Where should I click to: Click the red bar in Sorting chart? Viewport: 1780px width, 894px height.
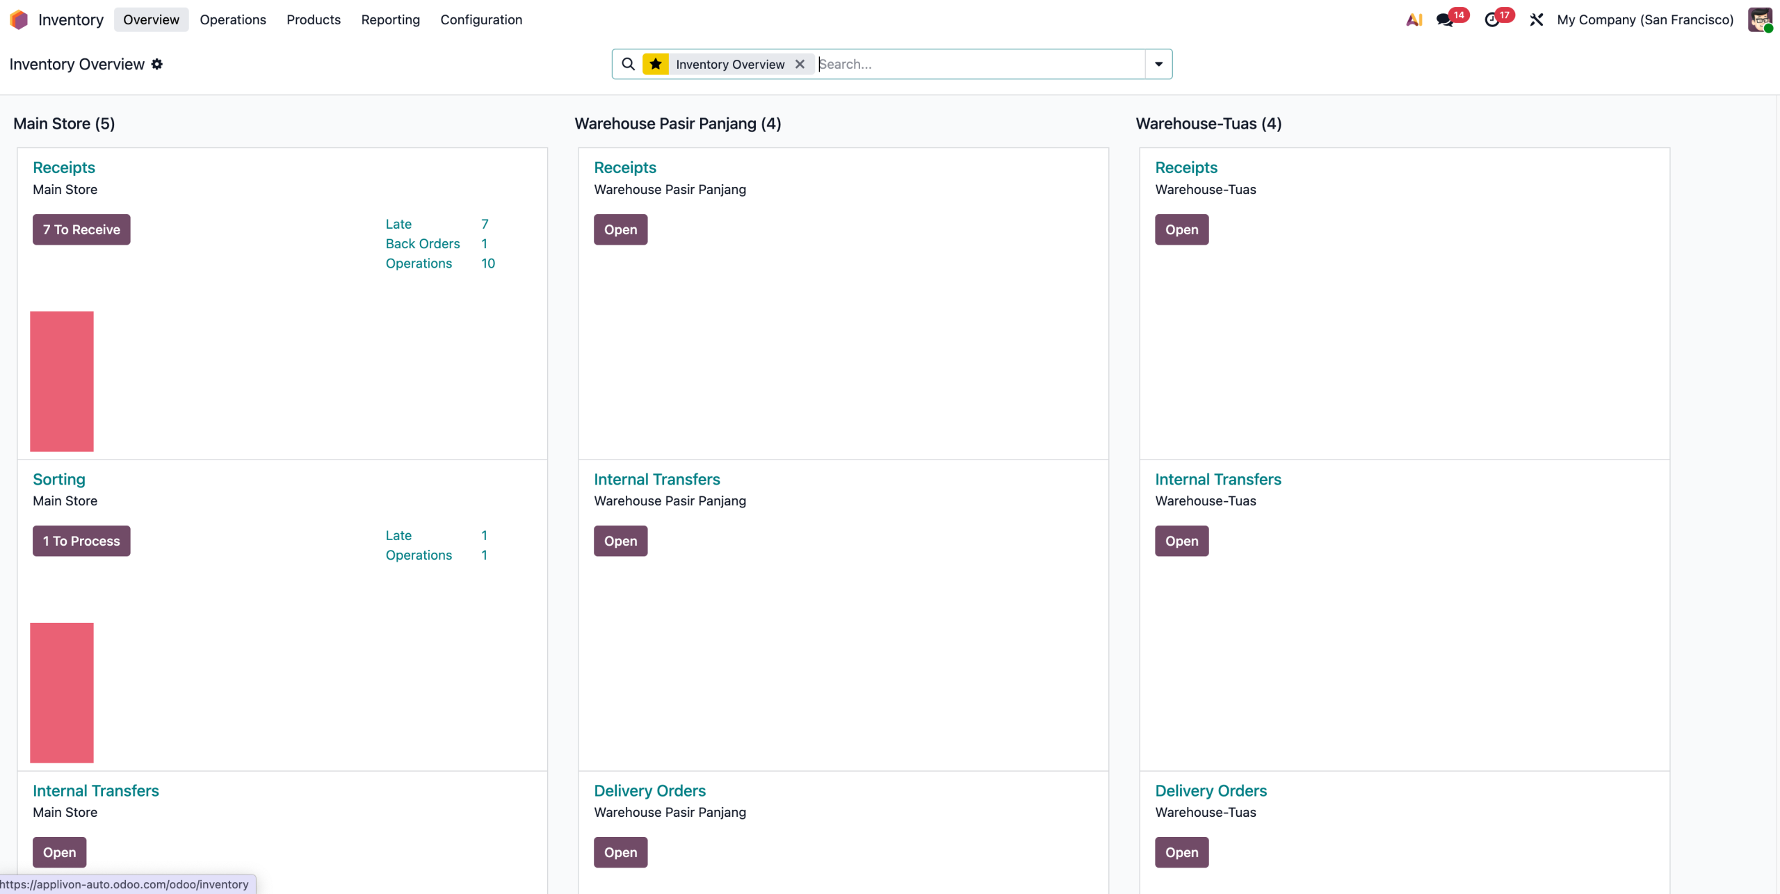pos(62,692)
